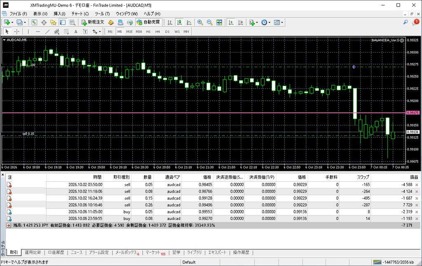The image size is (422, 266).
Task: Select the H1 timeframe button
Action: (148, 32)
